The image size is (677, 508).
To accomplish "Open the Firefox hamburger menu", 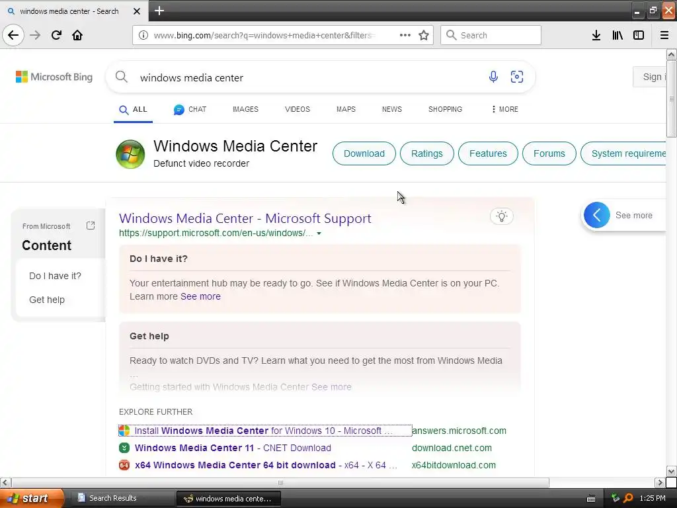I will tap(664, 35).
